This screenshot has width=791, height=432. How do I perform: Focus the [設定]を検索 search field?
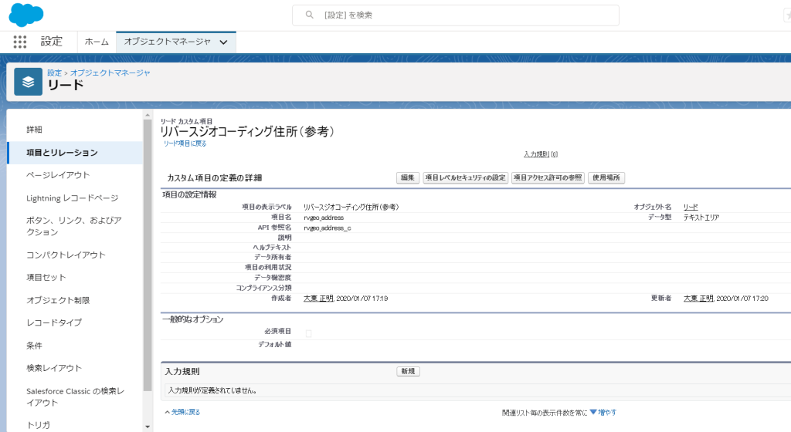click(x=456, y=15)
